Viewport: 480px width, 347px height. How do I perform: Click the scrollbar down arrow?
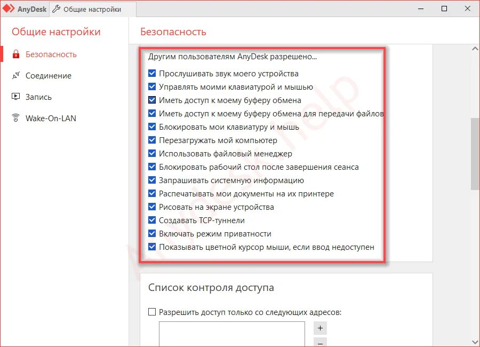coord(475,342)
